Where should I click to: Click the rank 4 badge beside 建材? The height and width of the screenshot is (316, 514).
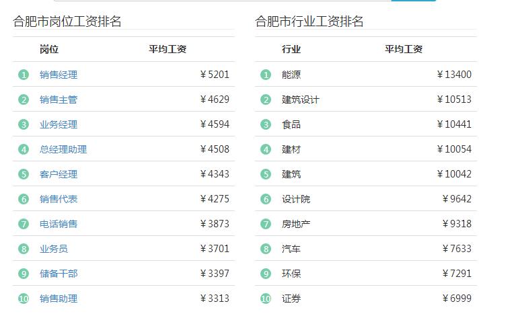point(266,149)
